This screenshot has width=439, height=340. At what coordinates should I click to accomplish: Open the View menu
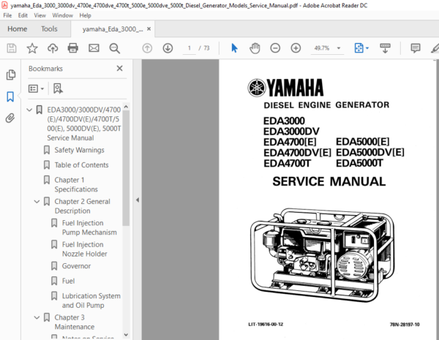(40, 15)
